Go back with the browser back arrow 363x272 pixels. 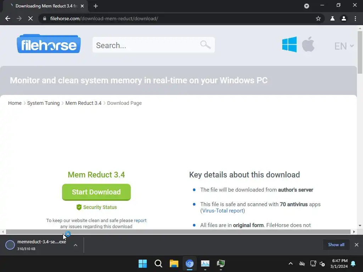click(x=8, y=18)
